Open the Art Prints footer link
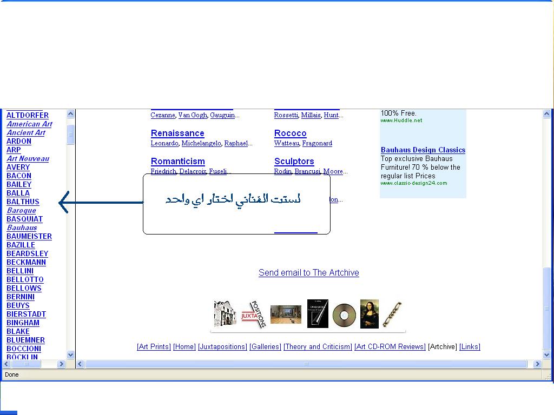Screen dimensions: 554x415 pyautogui.click(x=154, y=347)
